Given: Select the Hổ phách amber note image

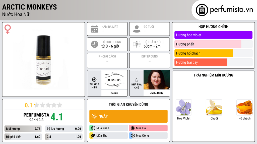Looking at the screenshot, I should (244, 107).
